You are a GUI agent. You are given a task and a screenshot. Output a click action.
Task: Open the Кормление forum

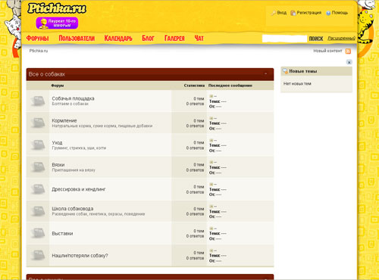coord(64,120)
